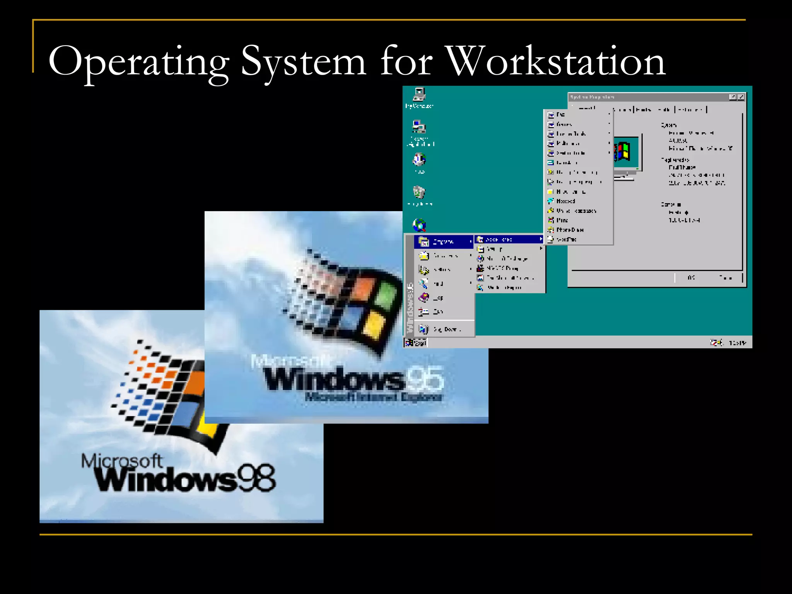
Task: Click the help button in System Properties title bar
Action: 732,97
